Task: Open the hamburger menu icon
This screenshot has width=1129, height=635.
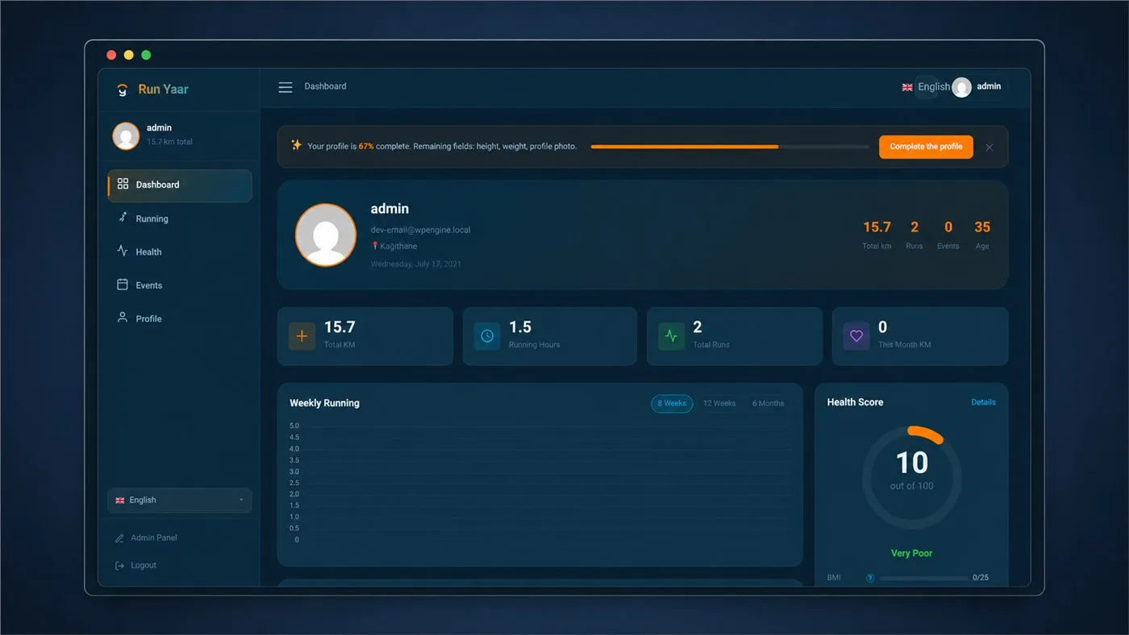Action: [x=285, y=87]
